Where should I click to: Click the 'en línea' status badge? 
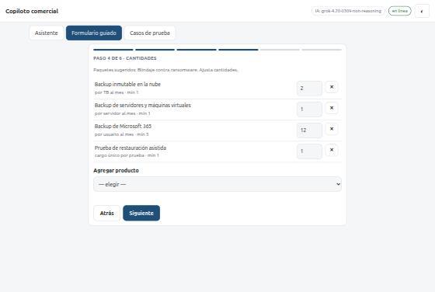400,11
